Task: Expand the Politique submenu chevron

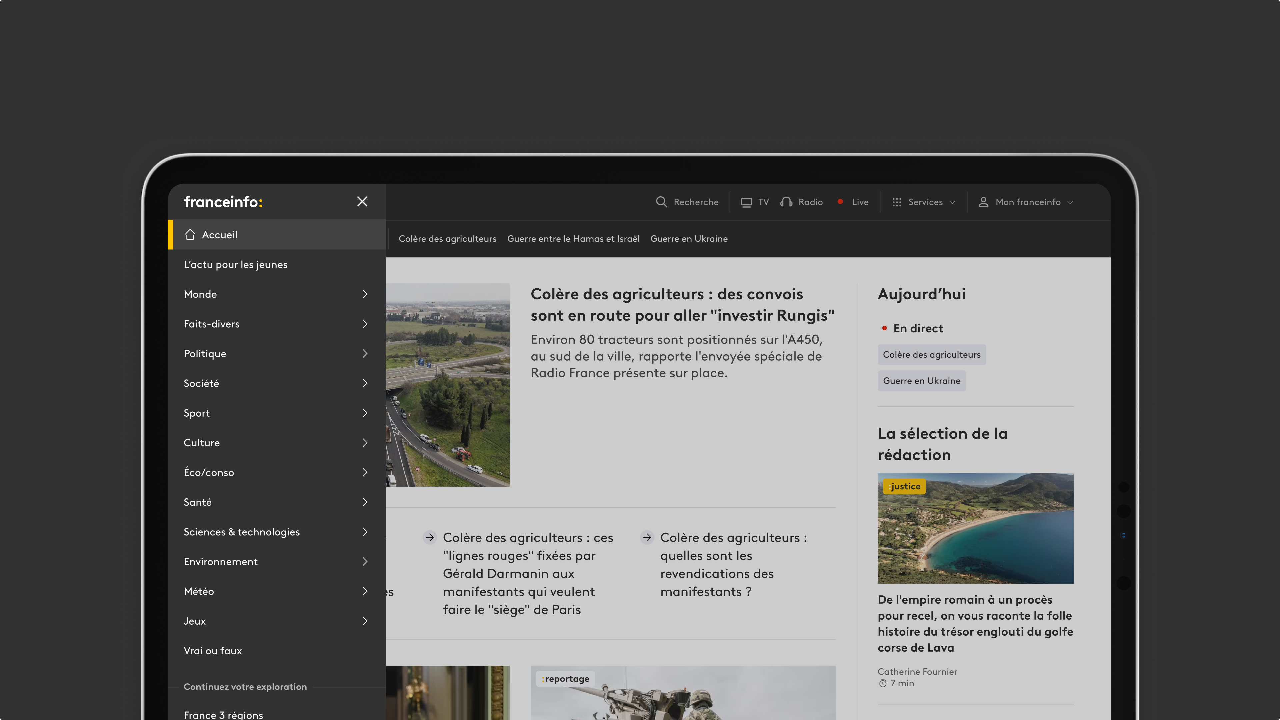Action: 365,353
